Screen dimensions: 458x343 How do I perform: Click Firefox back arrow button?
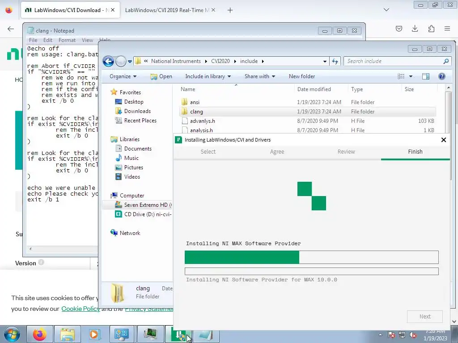tap(11, 29)
